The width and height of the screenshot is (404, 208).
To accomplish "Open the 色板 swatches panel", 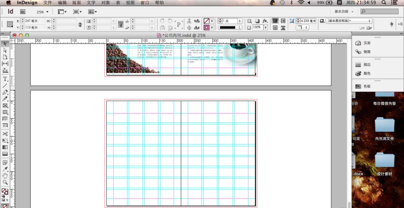I will click(366, 86).
